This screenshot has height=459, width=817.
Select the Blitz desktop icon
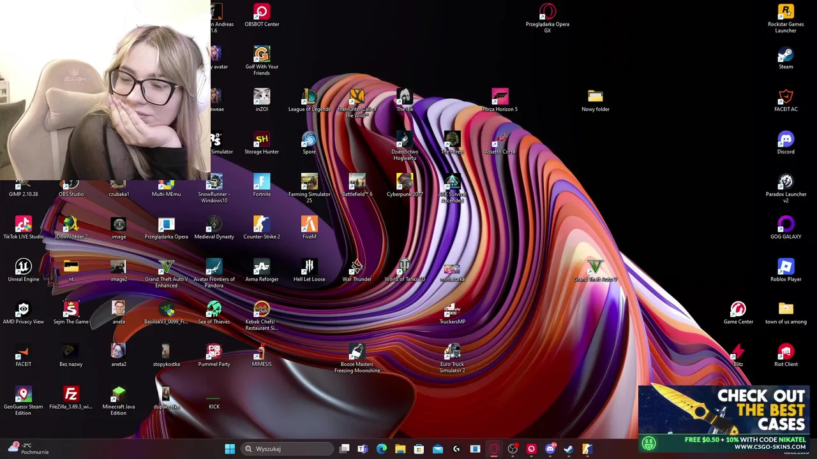738,356
